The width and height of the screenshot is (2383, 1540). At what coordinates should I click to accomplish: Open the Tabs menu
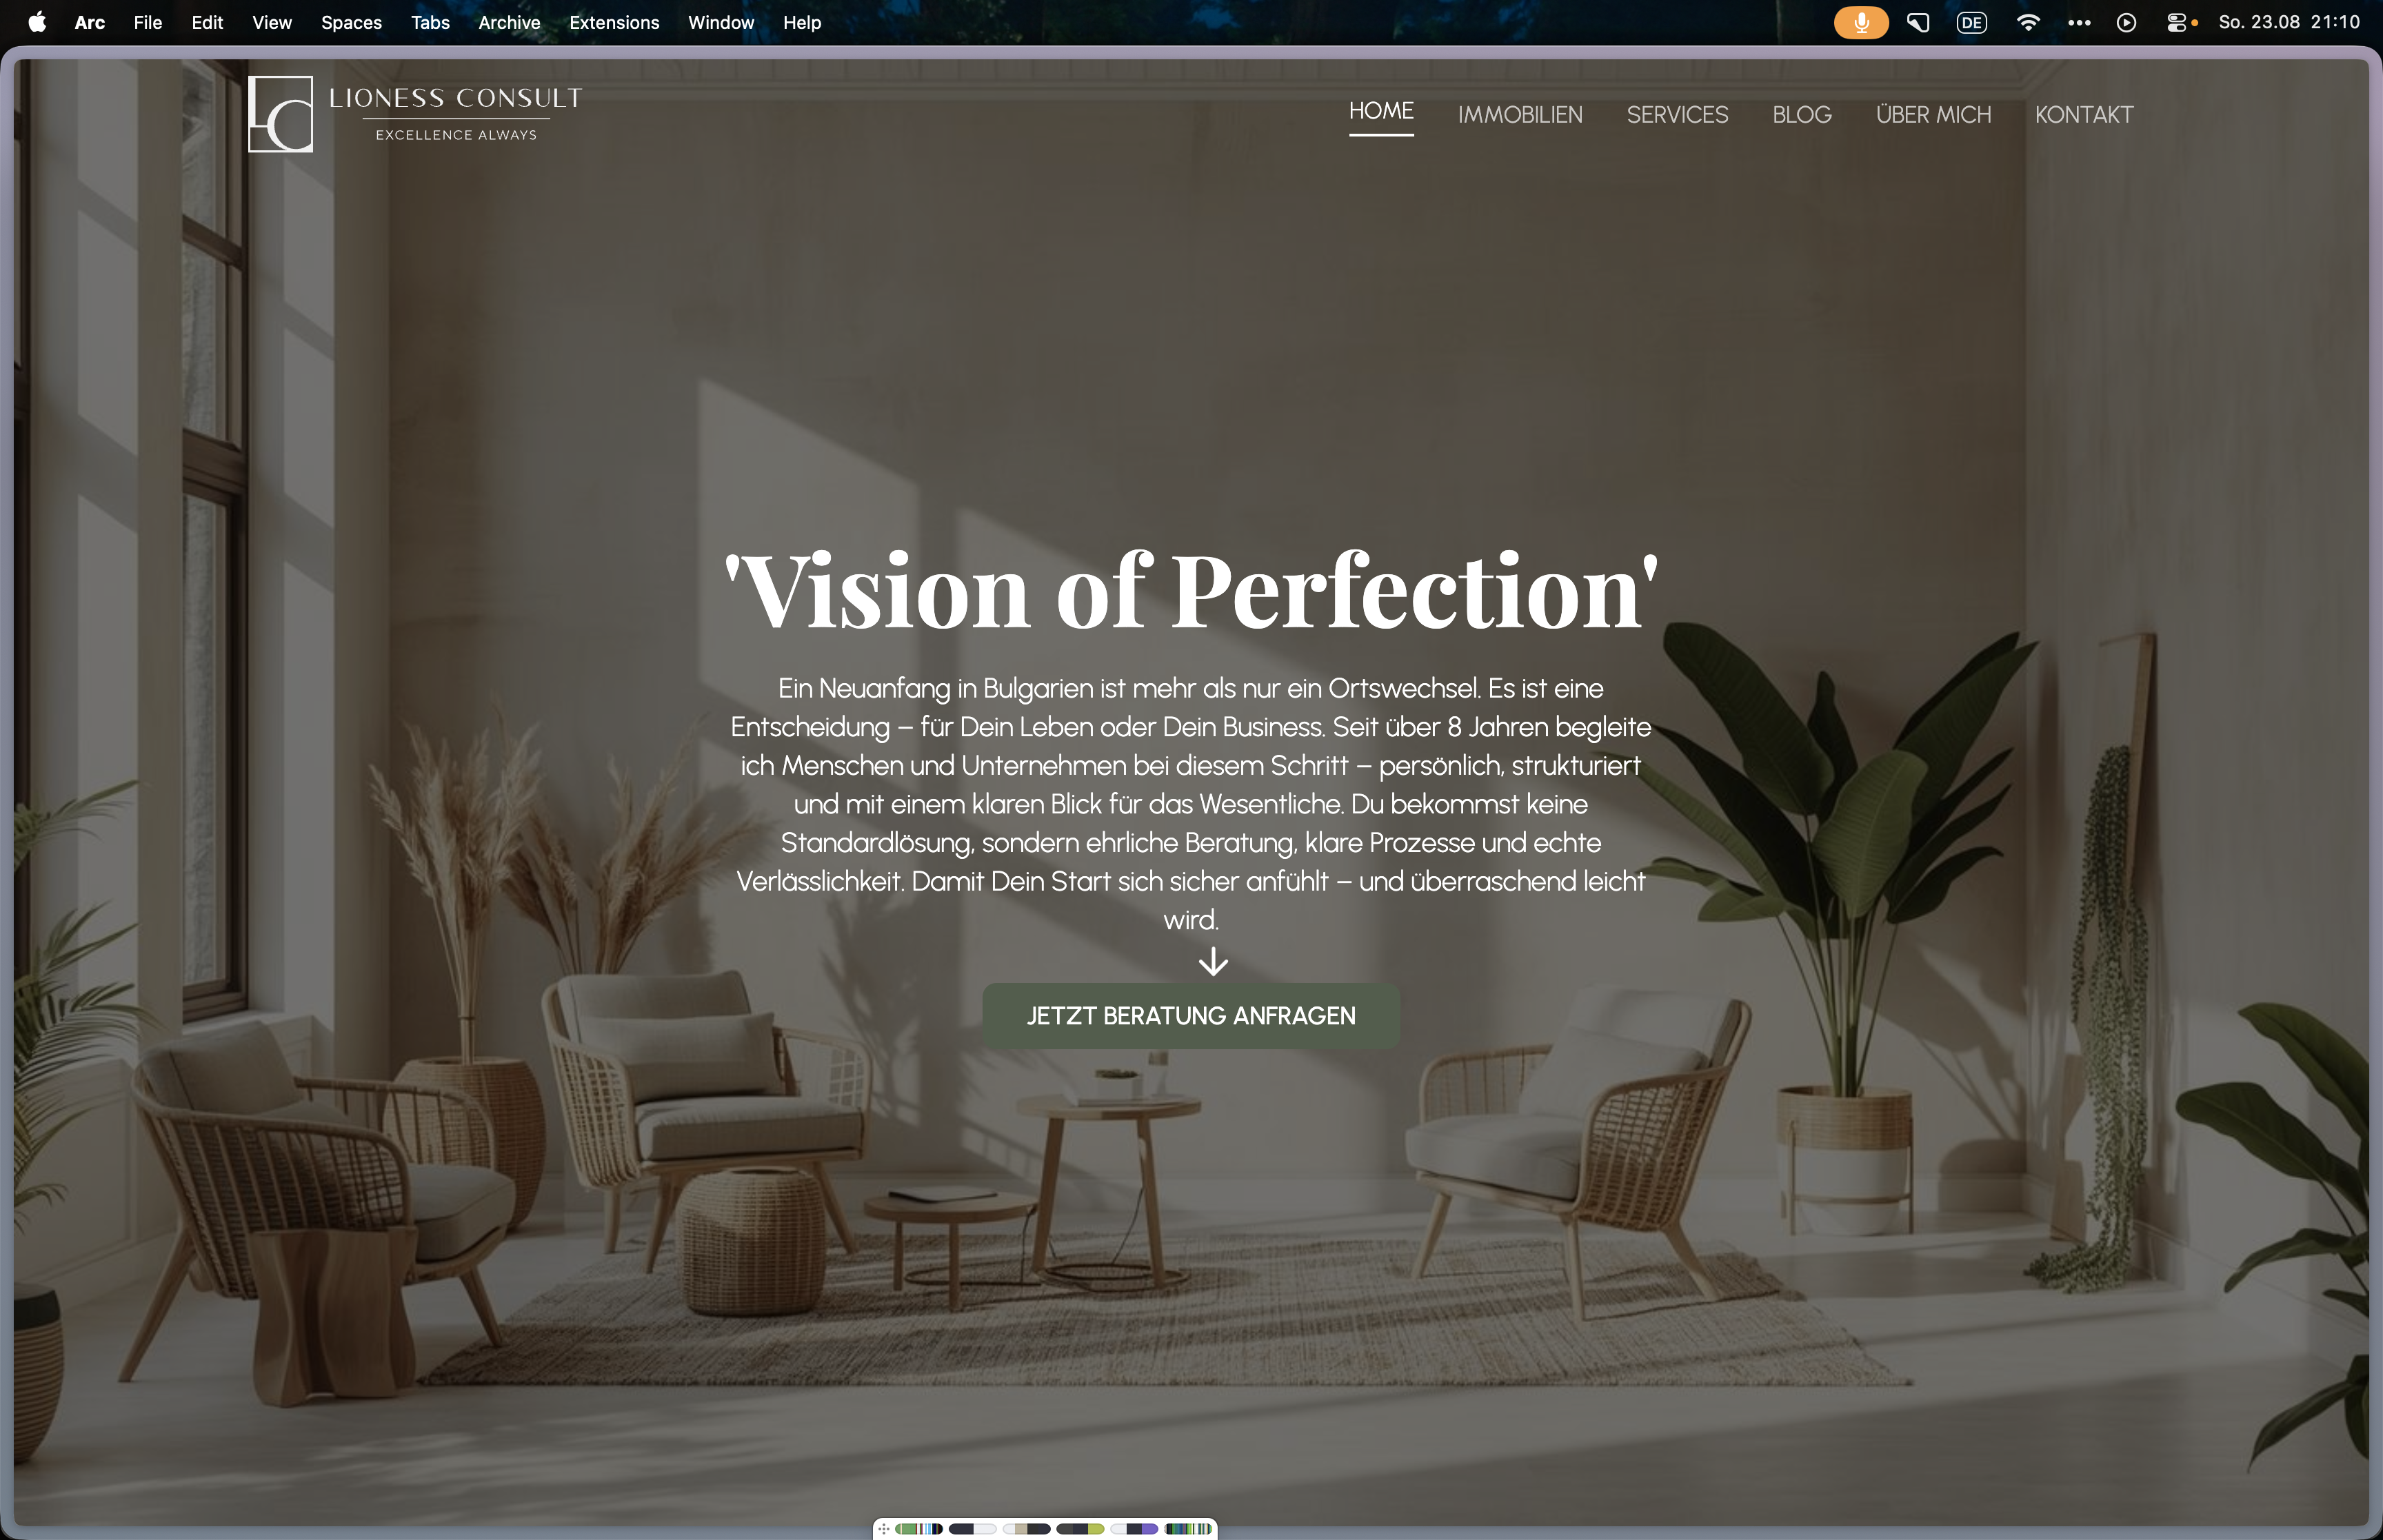pos(430,22)
